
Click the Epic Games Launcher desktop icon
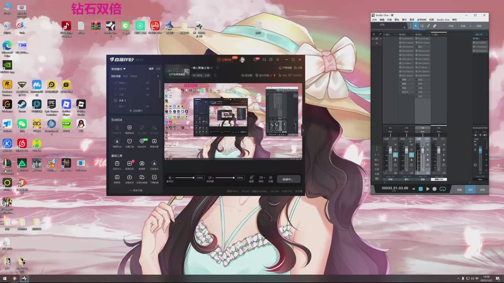pos(52,108)
